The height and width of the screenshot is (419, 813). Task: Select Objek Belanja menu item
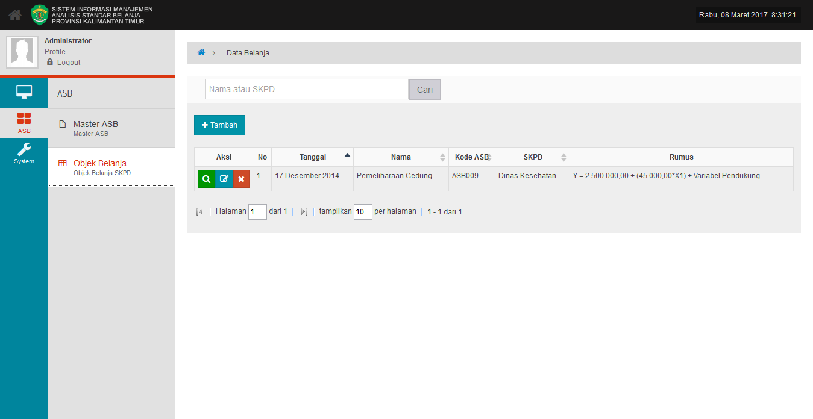(99, 164)
